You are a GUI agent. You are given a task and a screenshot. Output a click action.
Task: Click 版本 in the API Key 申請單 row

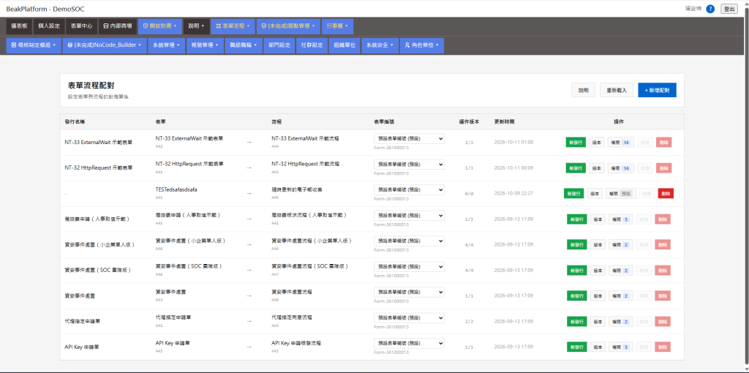click(598, 347)
